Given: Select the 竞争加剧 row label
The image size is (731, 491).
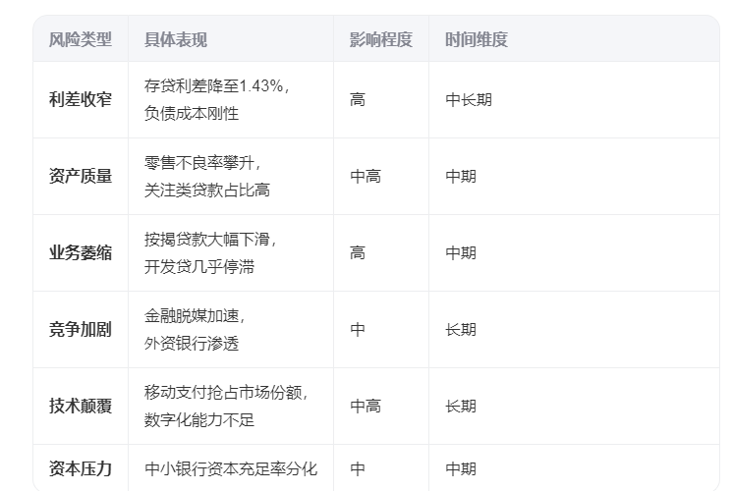Looking at the screenshot, I should [x=81, y=329].
